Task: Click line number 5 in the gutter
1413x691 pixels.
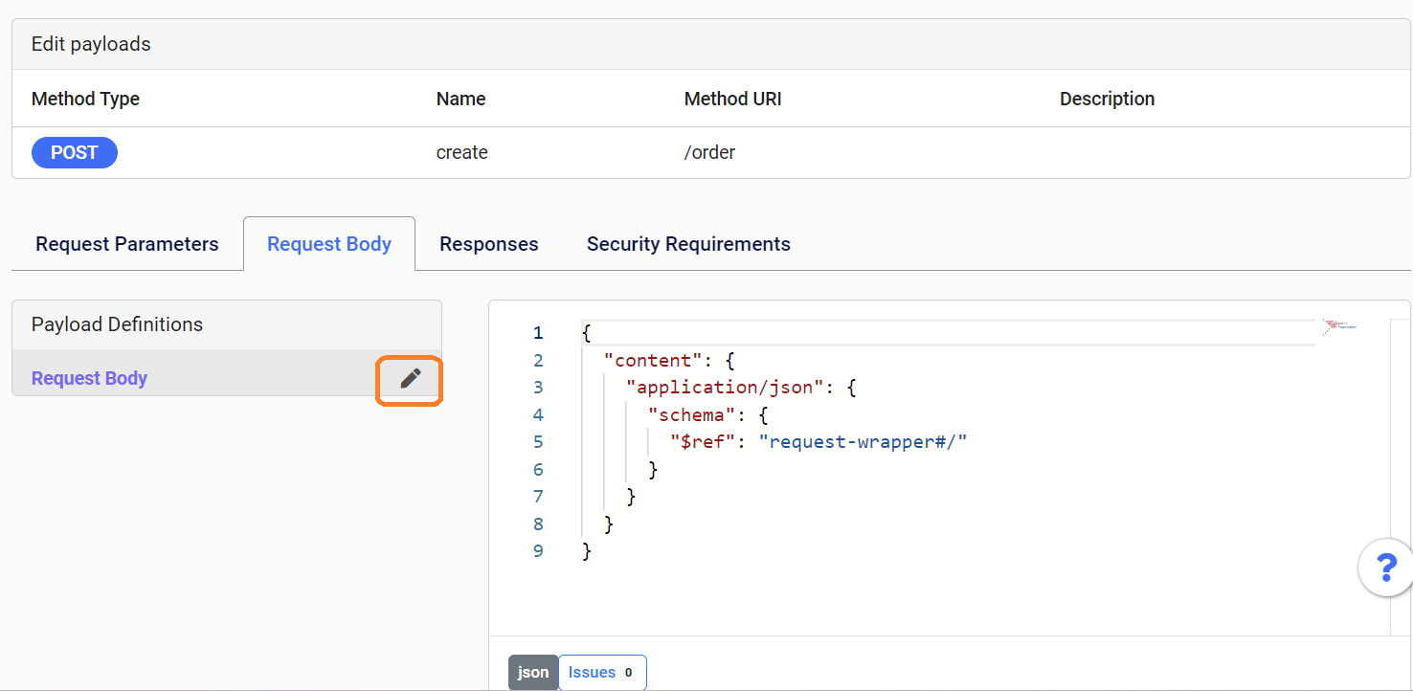Action: tap(538, 442)
